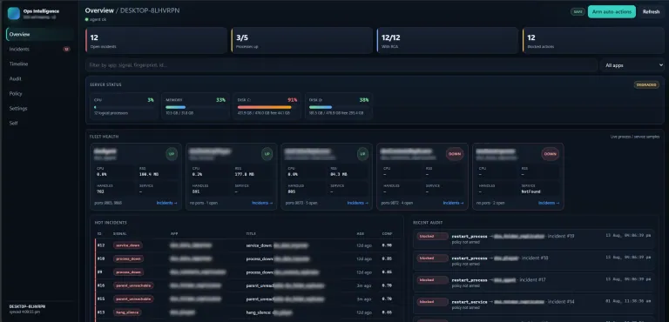Click service_down signal tag for incident #12
Screen dimensions: 669x322
(x=128, y=245)
